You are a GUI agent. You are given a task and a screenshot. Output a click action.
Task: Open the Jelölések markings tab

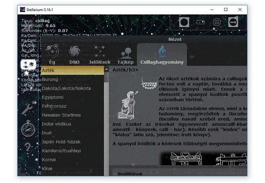pos(100,54)
